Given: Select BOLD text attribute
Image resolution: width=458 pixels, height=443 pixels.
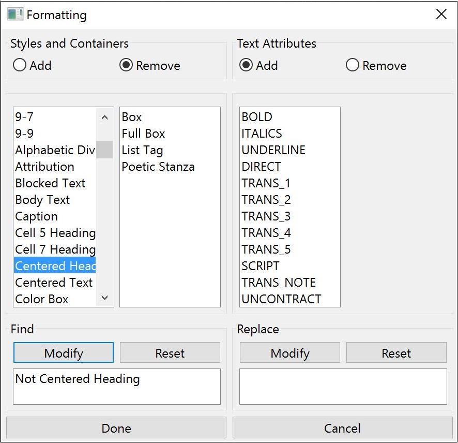Looking at the screenshot, I should (x=257, y=117).
